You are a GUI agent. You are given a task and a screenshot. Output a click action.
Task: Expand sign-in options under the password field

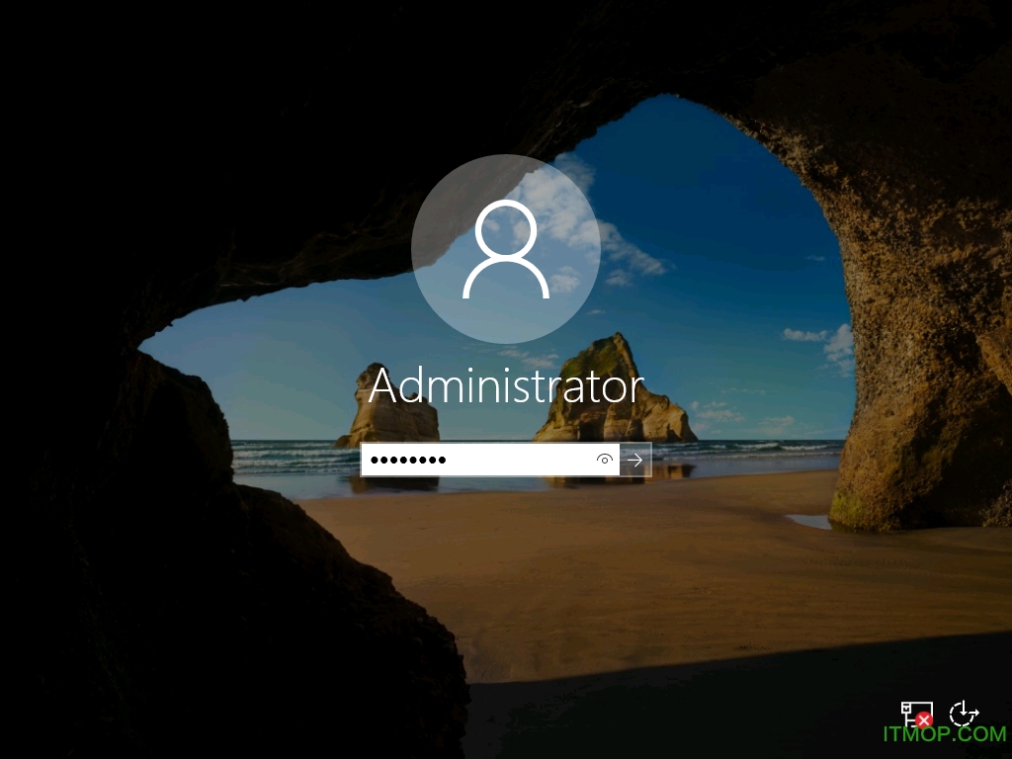tap(604, 460)
